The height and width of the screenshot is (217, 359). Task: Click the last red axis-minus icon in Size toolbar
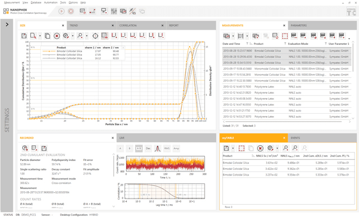pyautogui.click(x=161, y=35)
